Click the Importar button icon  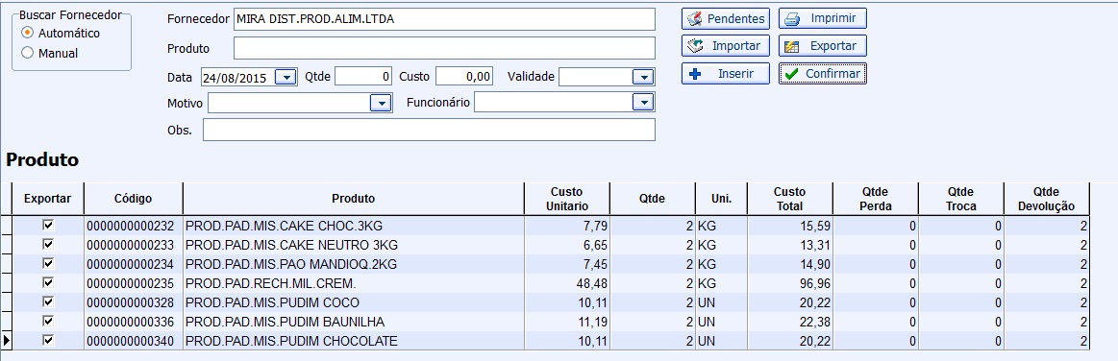(694, 45)
